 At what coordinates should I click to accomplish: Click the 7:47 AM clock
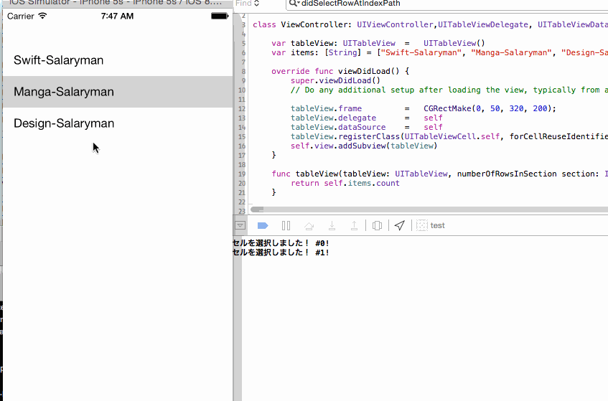click(x=117, y=16)
